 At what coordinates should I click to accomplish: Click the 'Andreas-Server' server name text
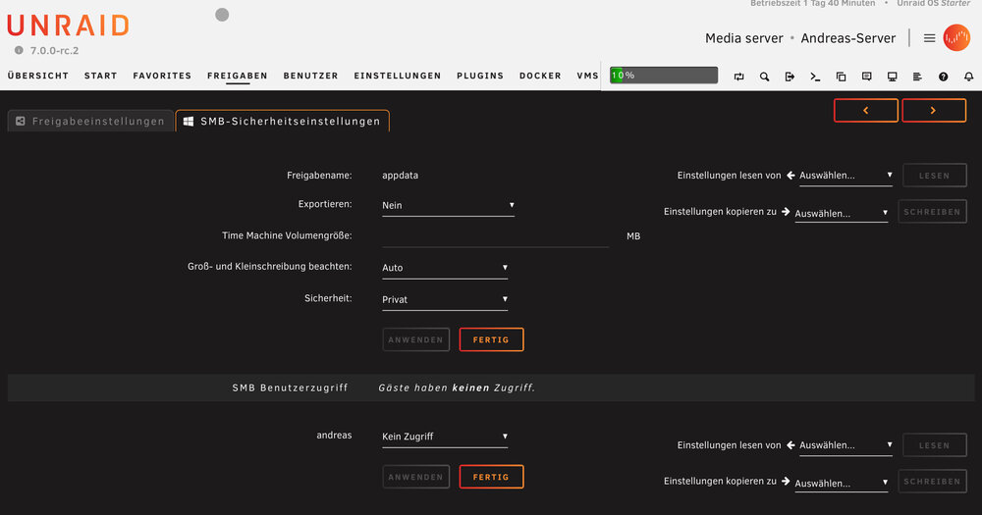848,38
